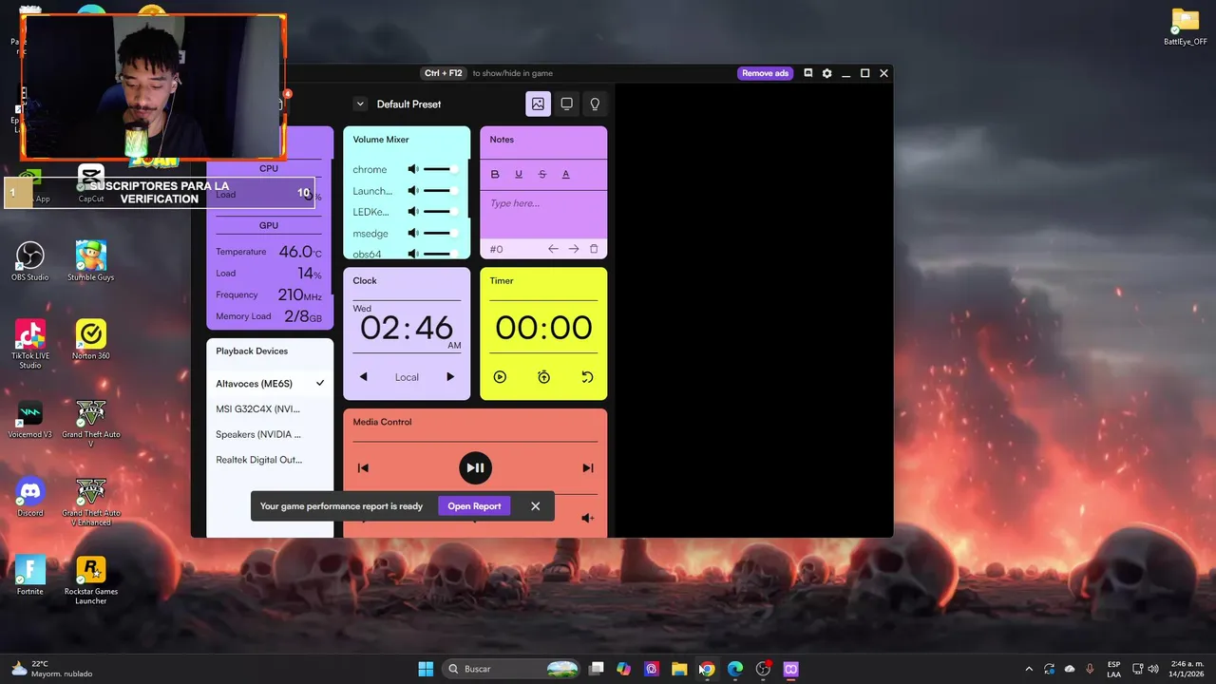Dismiss the performance report notification

coord(535,506)
